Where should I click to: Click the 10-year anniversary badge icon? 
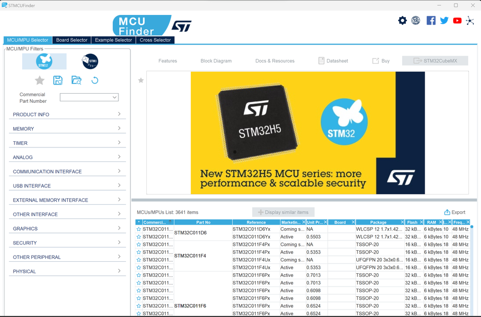[416, 21]
